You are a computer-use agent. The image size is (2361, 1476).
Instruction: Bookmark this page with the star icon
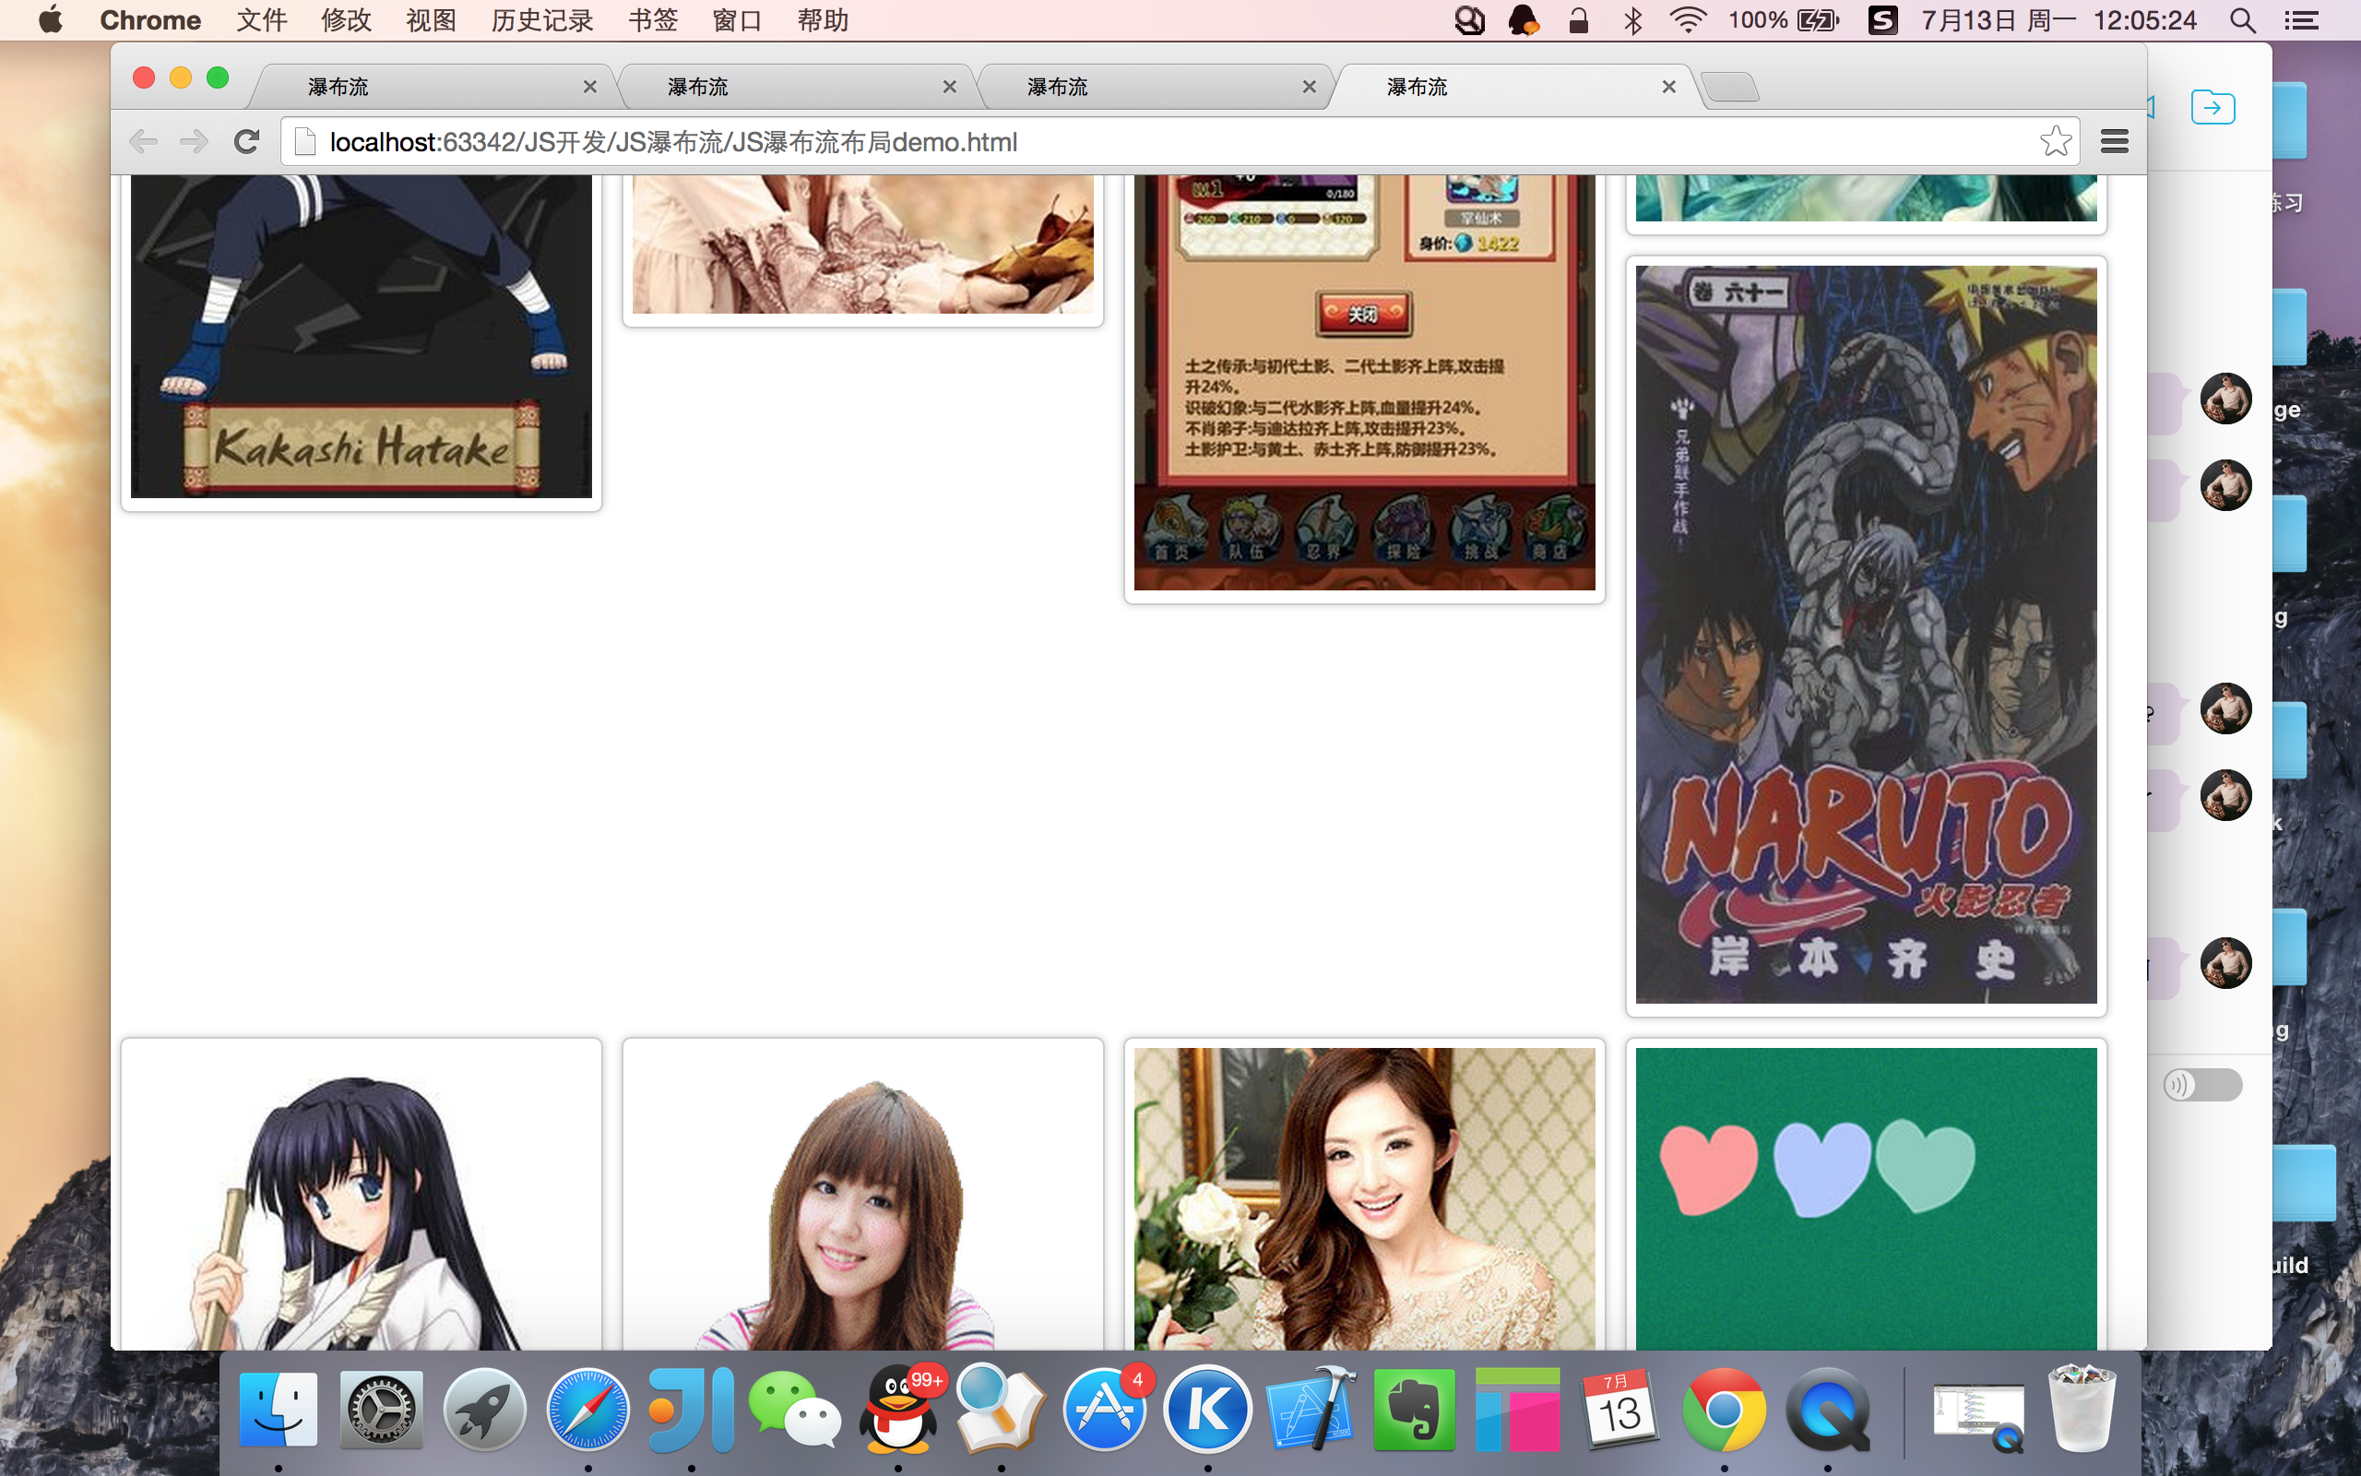tap(2055, 141)
